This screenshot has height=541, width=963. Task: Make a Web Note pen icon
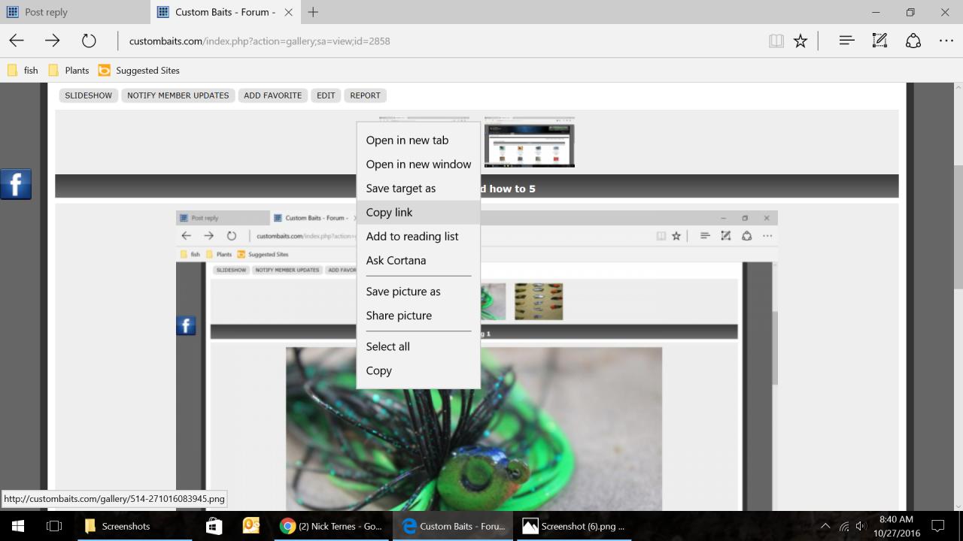point(879,41)
